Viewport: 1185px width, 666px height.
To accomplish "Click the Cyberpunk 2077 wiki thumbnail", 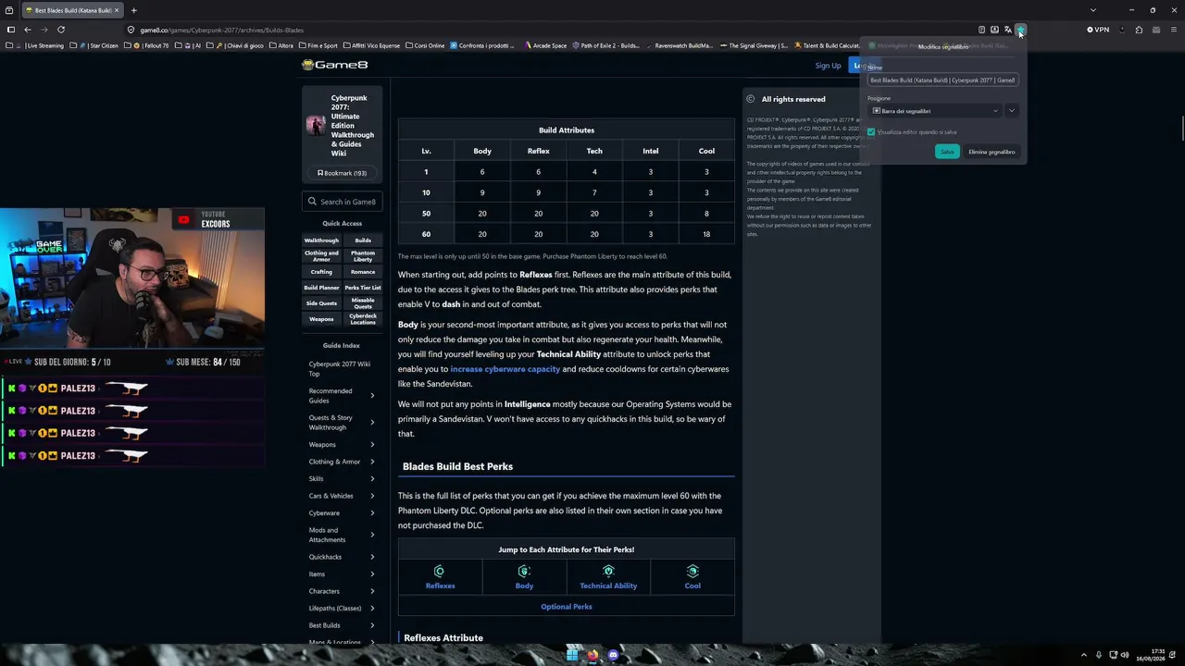I will coord(316,126).
